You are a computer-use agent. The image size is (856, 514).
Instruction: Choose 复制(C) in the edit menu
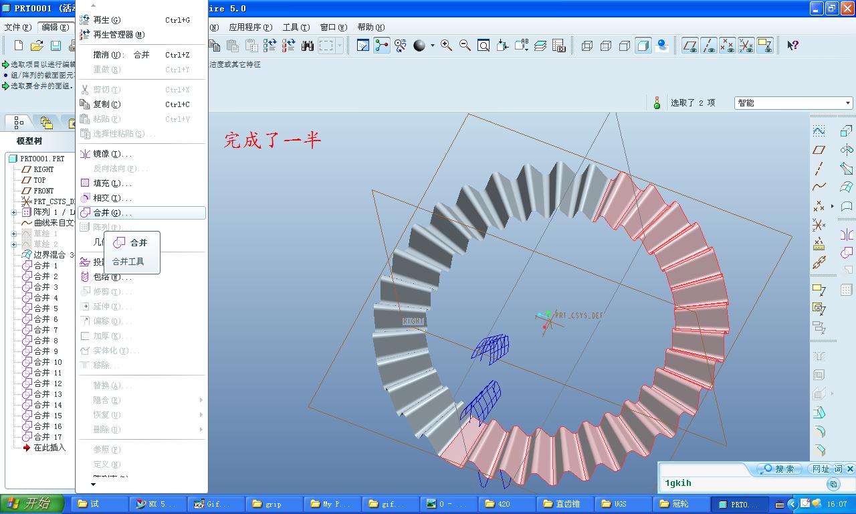coord(142,104)
